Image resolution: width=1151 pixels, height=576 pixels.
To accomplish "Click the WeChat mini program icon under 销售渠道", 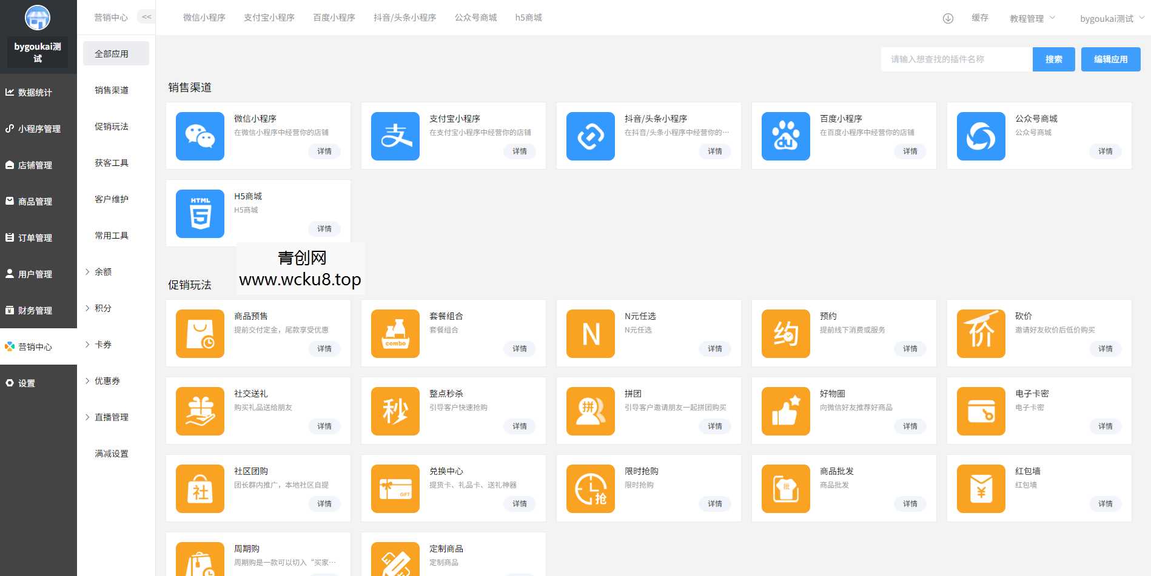I will (x=200, y=136).
